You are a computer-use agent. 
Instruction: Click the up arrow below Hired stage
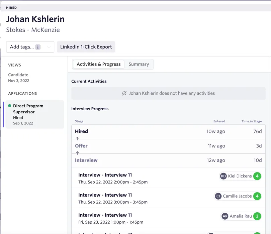coord(77,138)
